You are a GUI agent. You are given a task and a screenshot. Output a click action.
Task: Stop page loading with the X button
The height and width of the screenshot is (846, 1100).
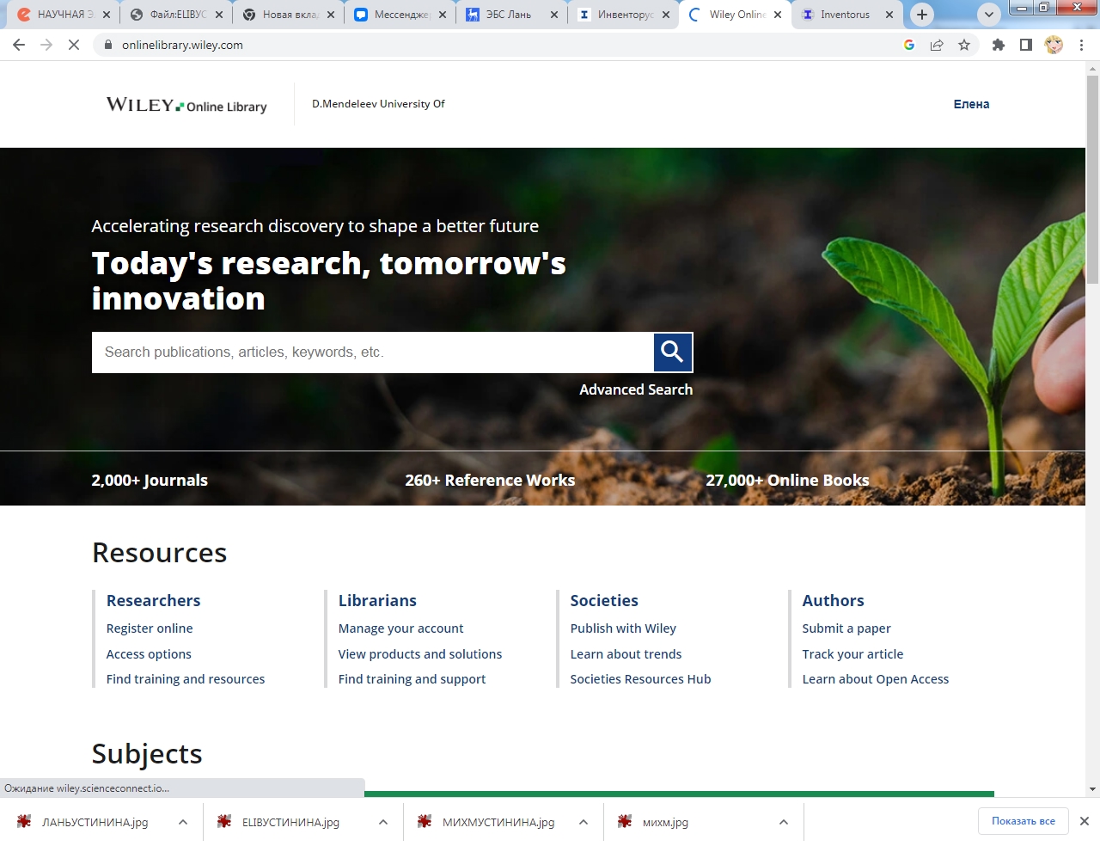pyautogui.click(x=74, y=45)
